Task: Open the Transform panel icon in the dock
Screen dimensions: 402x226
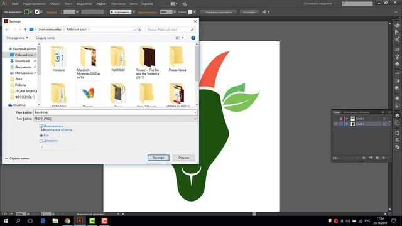Action: coord(397,133)
